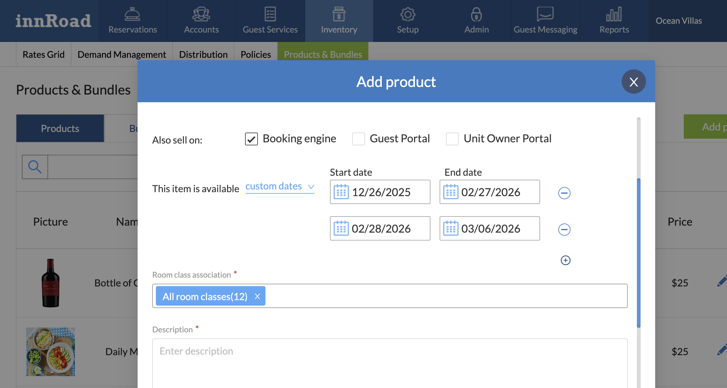Go to Reports in navigation bar

(x=614, y=21)
